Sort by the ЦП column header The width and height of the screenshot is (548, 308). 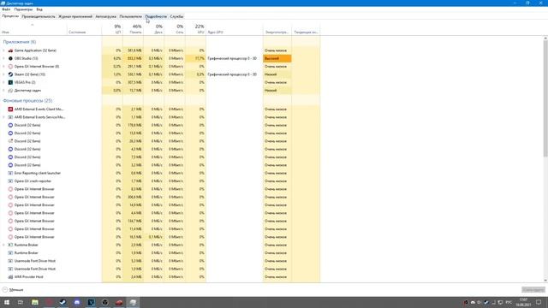click(x=112, y=29)
